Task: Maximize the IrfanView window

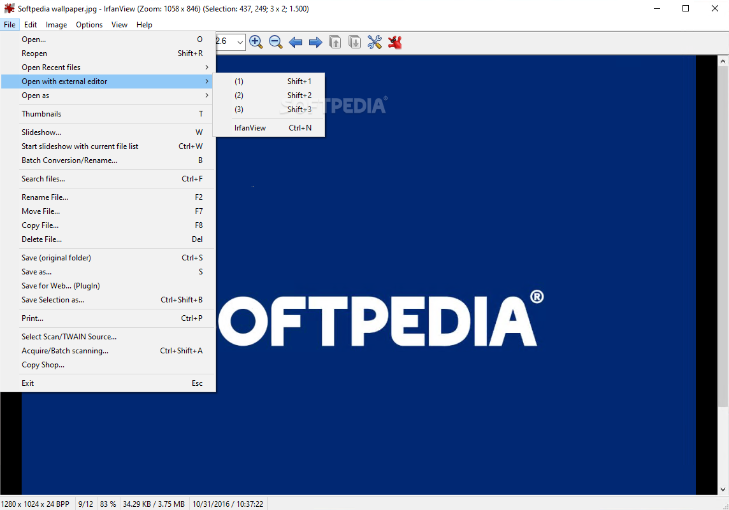Action: [685, 8]
